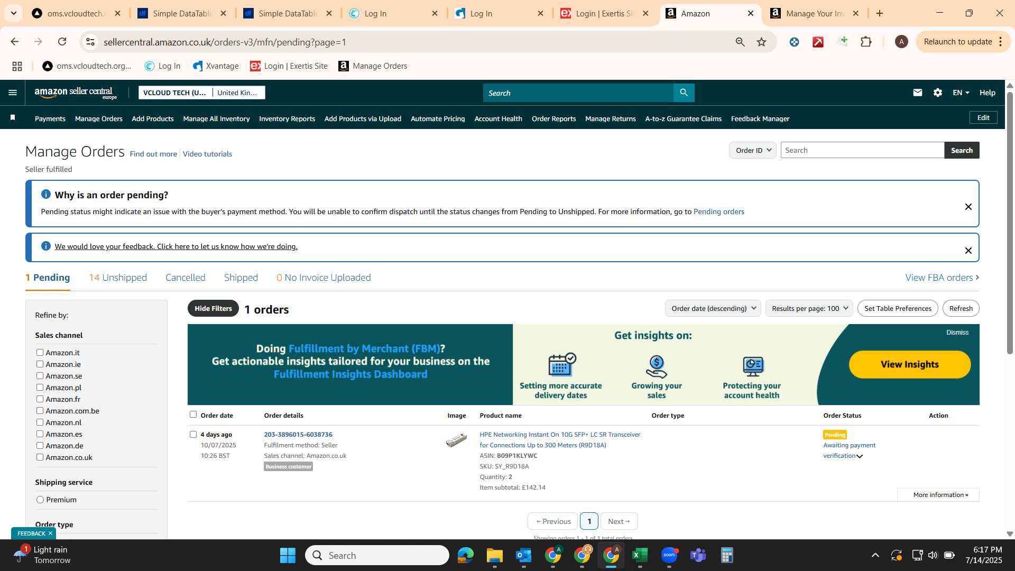
Task: Open the Seller Central hamburger menu
Action: tap(13, 93)
